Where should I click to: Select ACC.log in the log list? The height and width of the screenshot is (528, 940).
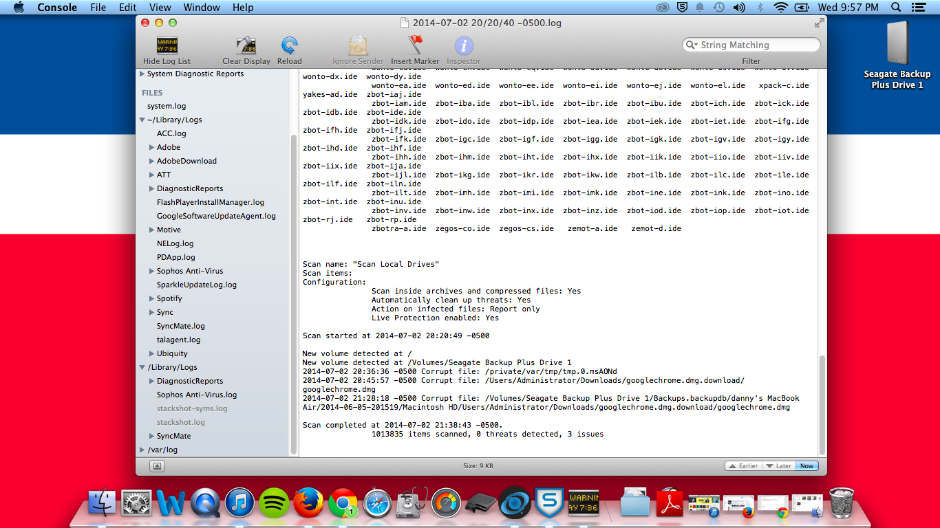[x=171, y=133]
